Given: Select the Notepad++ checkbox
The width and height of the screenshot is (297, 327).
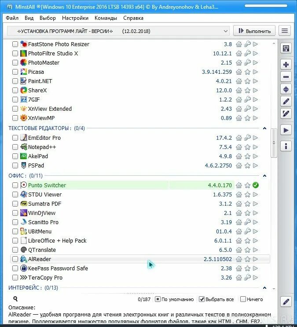Looking at the screenshot, I should [x=15, y=147].
